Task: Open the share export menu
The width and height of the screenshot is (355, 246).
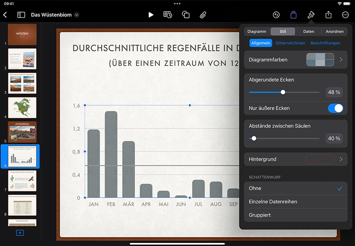Action: coord(328,15)
